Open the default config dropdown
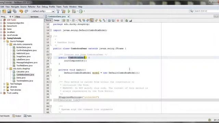 pos(53,11)
